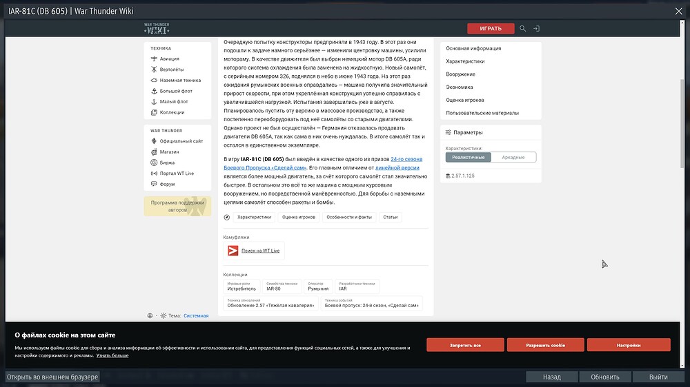This screenshot has width=690, height=387.
Task: Open the IAR developer collection tag
Action: pos(357,286)
